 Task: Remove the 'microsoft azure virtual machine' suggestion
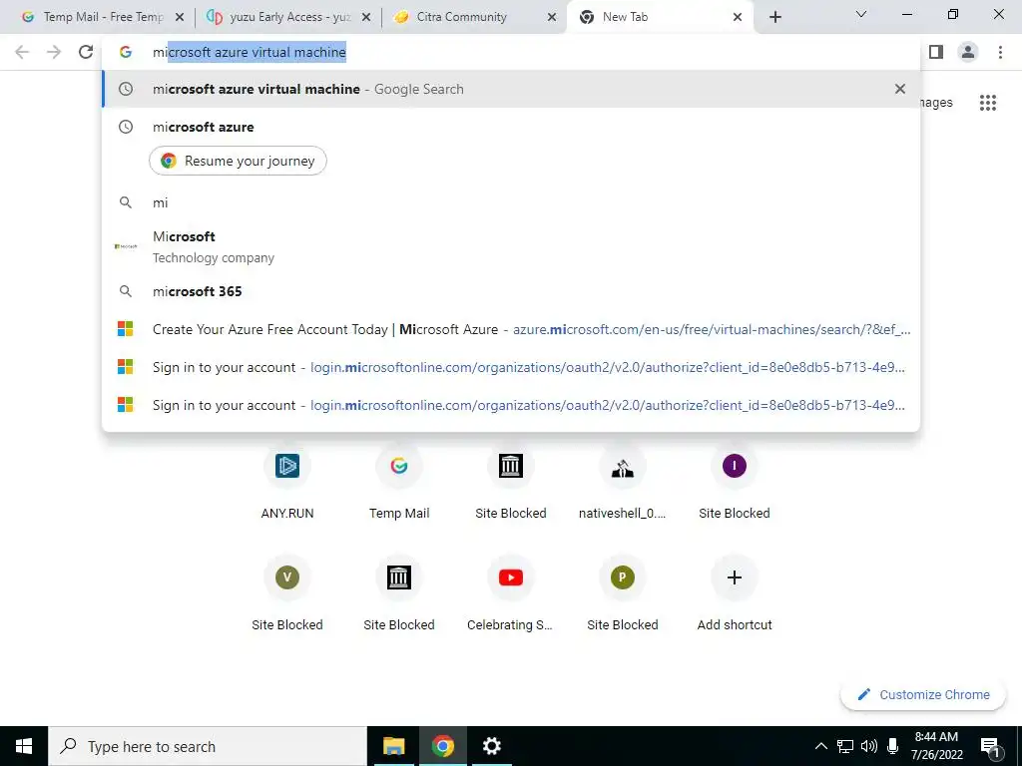tap(899, 89)
